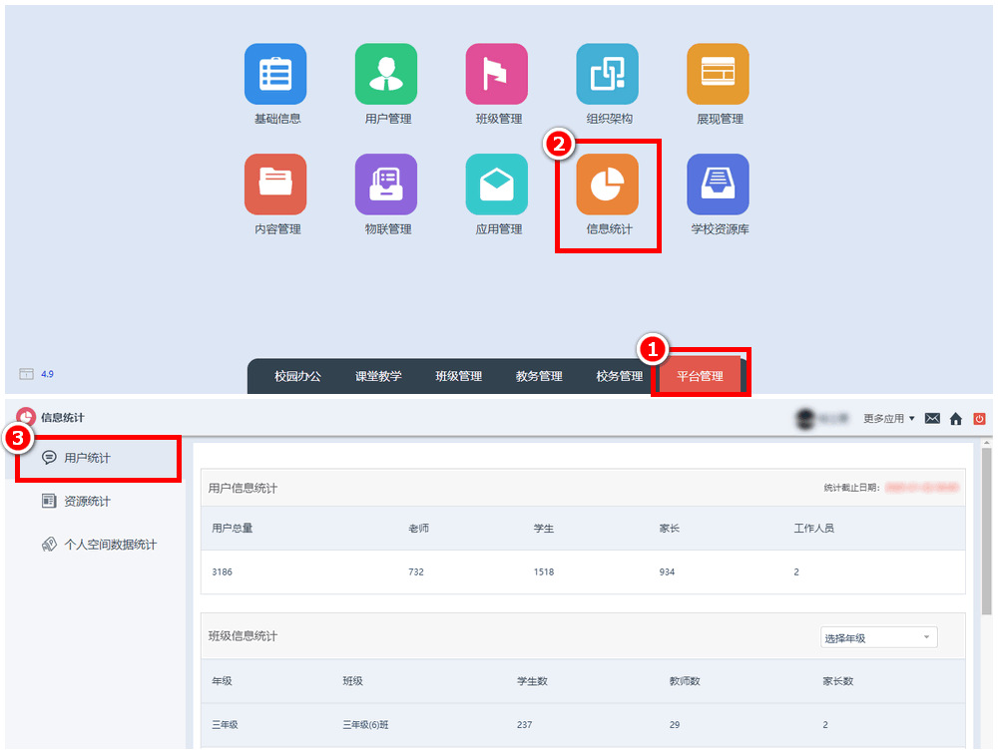The image size is (998, 754).
Task: Open the 组织架构 app icon
Action: click(x=607, y=75)
